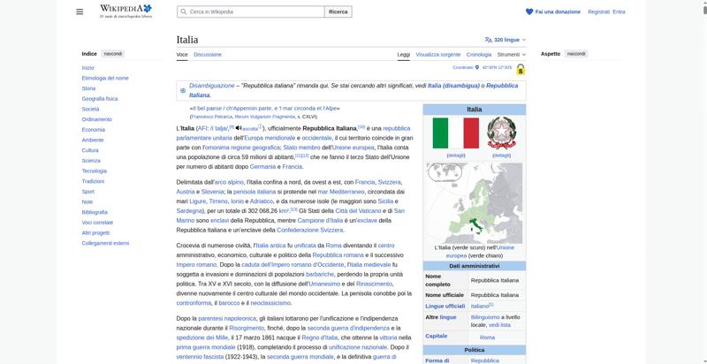Click the disambiguation note icon

tap(183, 90)
